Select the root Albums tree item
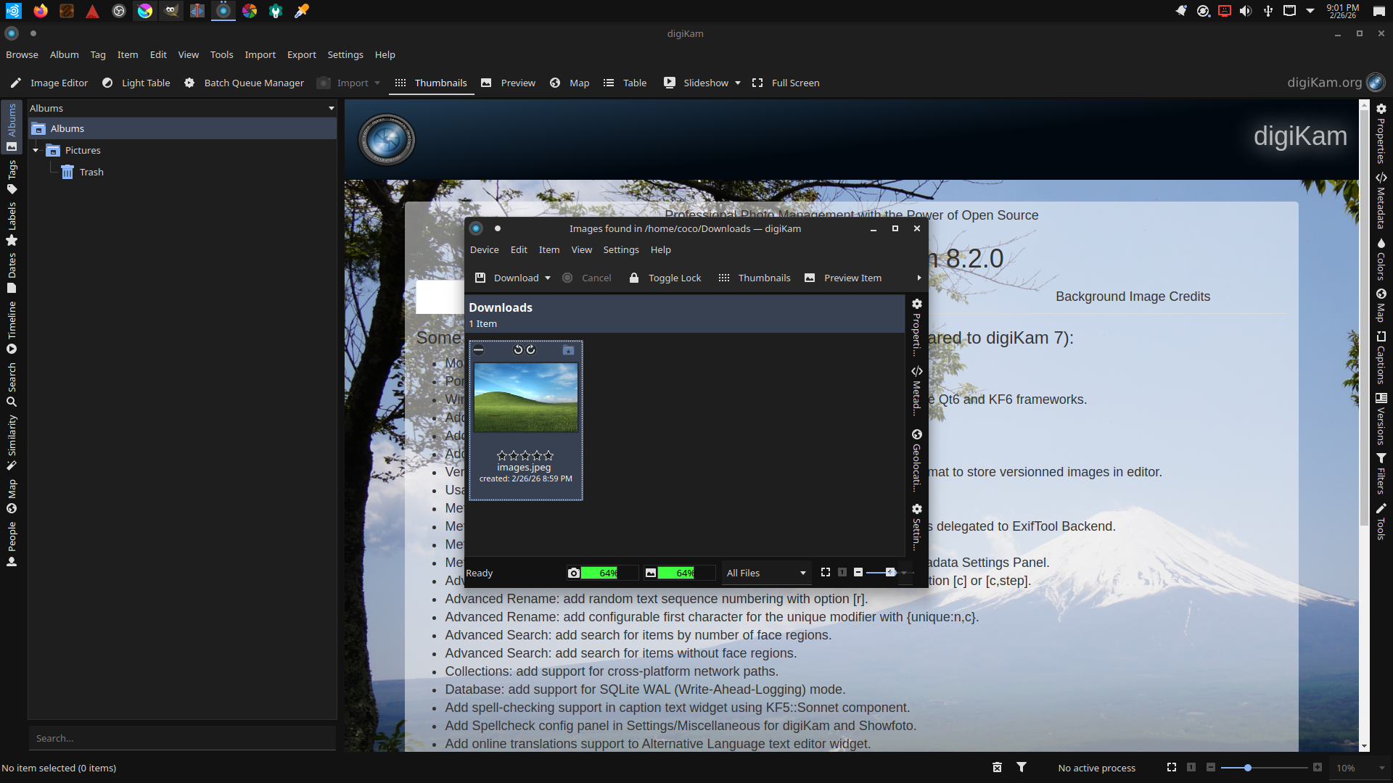 point(183,128)
